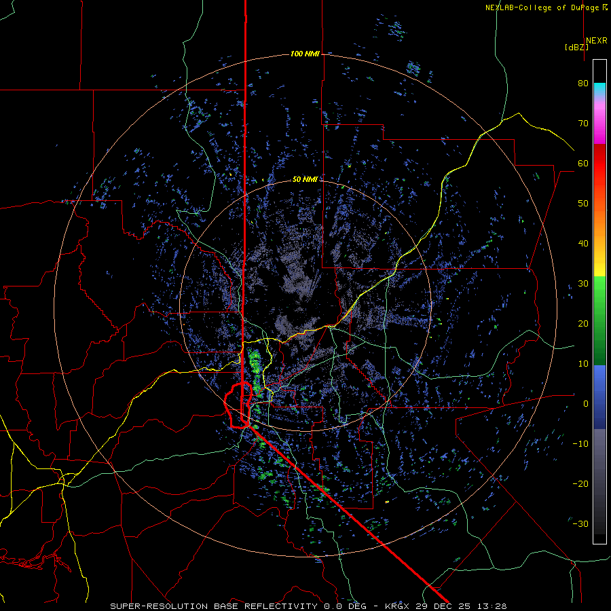Click the -10 value on dBZ scale
Screen dimensions: 611x611
[x=580, y=444]
